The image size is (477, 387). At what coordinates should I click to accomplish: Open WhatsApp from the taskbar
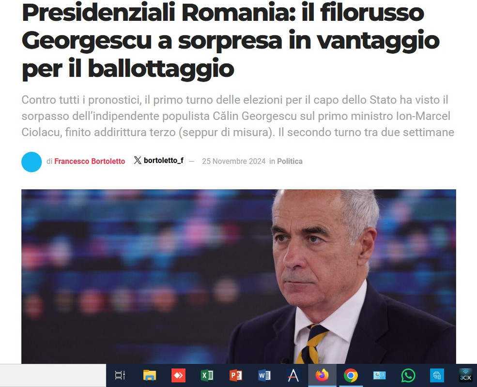[408, 375]
